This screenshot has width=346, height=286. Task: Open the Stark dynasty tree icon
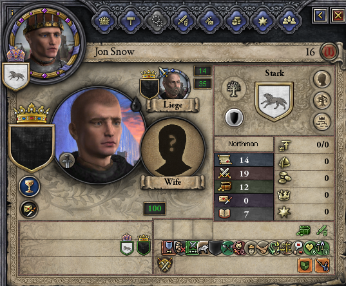point(233,89)
